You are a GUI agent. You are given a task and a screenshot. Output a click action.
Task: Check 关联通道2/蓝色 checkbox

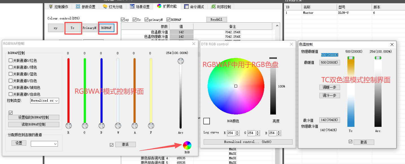point(10,74)
